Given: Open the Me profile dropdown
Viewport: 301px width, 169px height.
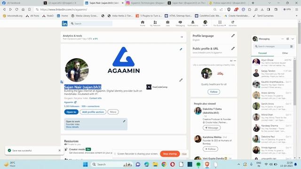Looking at the screenshot, I should (x=205, y=23).
